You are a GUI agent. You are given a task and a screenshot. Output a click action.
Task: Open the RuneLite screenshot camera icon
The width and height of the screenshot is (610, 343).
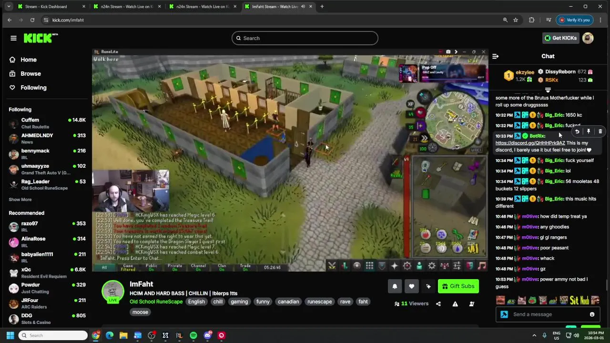pyautogui.click(x=448, y=51)
